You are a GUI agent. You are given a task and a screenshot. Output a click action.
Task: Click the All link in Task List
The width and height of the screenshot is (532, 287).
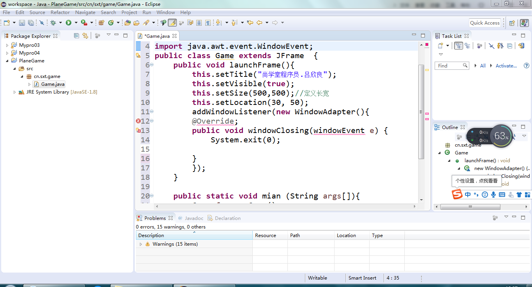tap(483, 66)
